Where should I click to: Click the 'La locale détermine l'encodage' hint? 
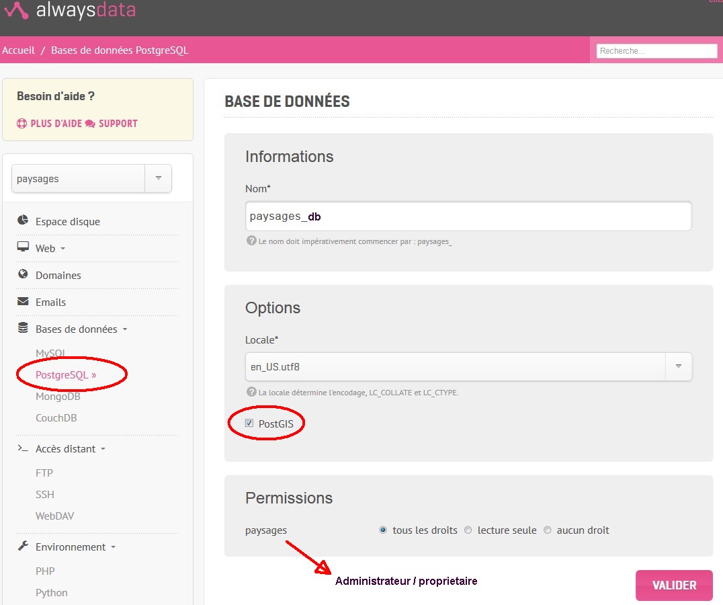point(358,393)
